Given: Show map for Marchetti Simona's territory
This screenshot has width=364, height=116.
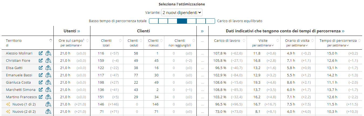Looking at the screenshot, I should coord(48,90).
